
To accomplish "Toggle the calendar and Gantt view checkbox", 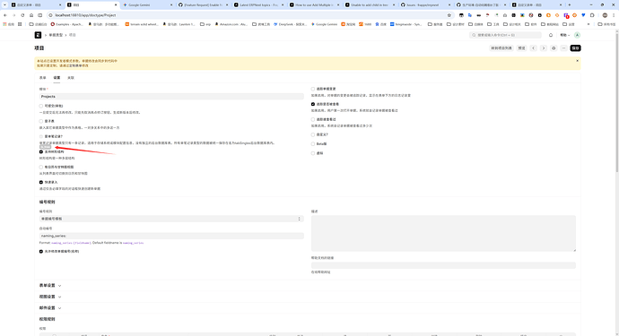I will pos(41,168).
